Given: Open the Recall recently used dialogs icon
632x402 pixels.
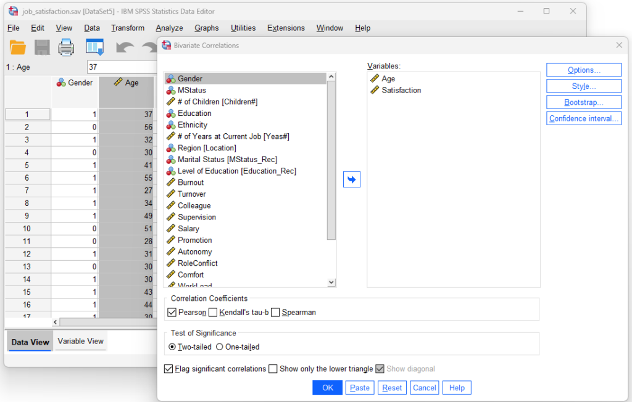Looking at the screenshot, I should click(94, 47).
